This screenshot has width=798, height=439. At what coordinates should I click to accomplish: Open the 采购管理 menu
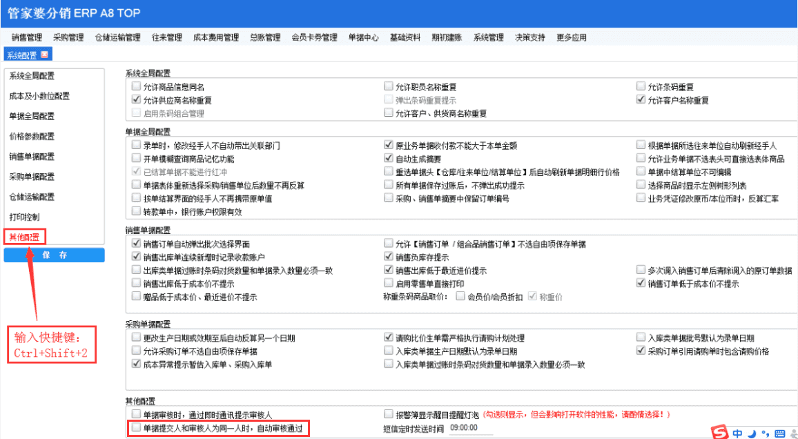[68, 37]
